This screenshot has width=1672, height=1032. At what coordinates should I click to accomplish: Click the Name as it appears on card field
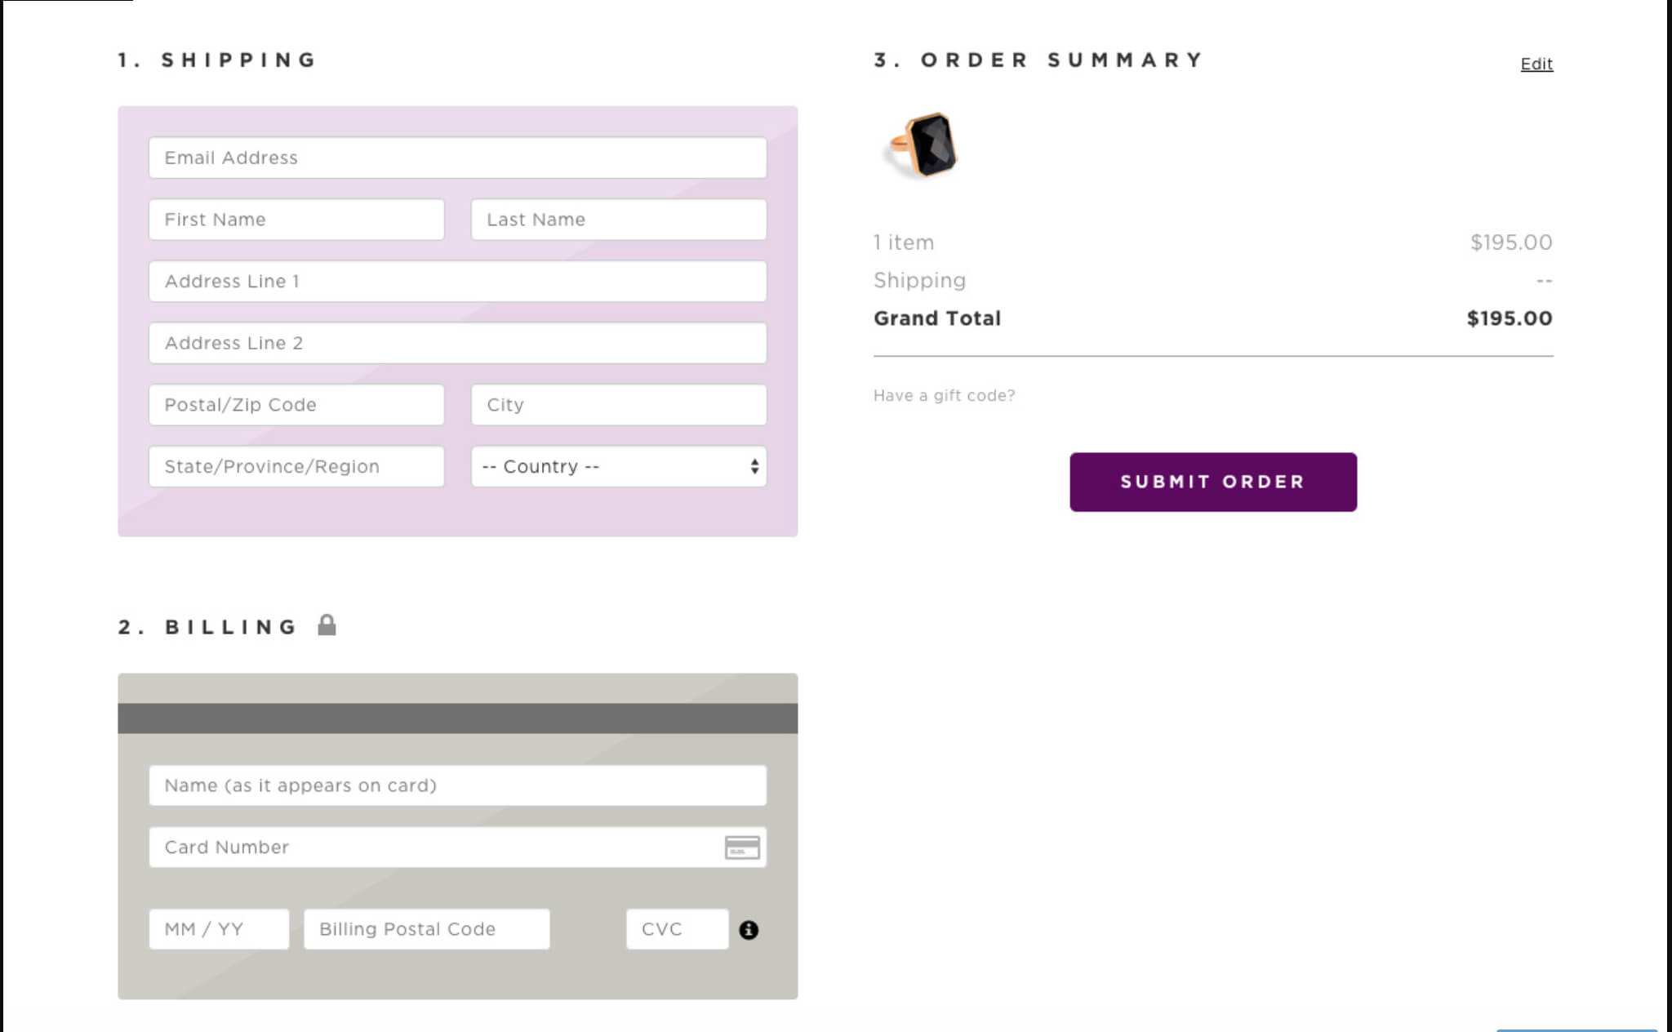[457, 785]
